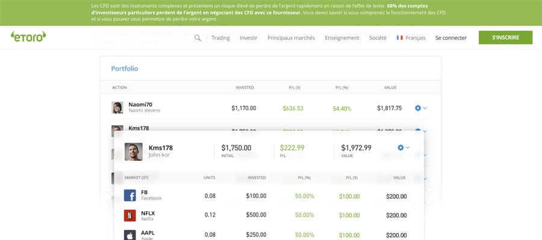
Task: Open the Français language selector
Action: (x=411, y=38)
